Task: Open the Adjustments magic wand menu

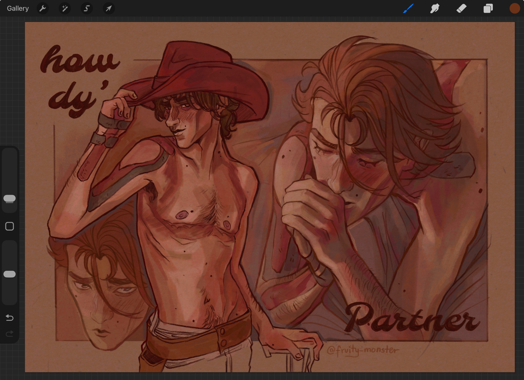Action: (64, 8)
